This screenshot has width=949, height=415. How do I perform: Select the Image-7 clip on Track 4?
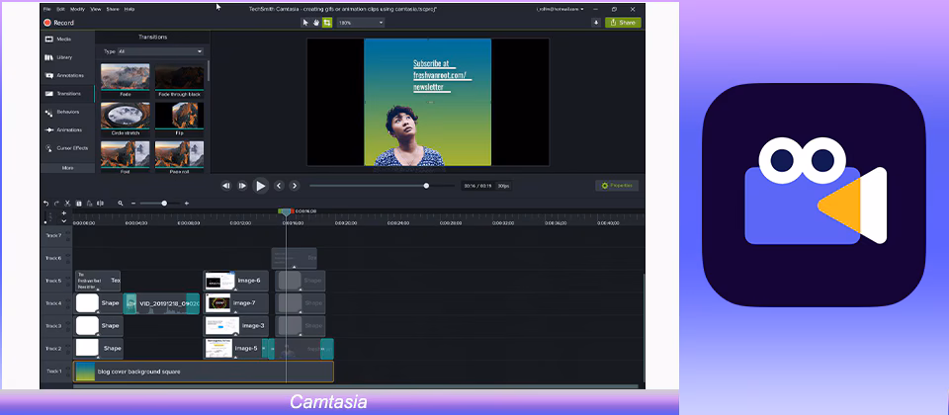pyautogui.click(x=235, y=303)
